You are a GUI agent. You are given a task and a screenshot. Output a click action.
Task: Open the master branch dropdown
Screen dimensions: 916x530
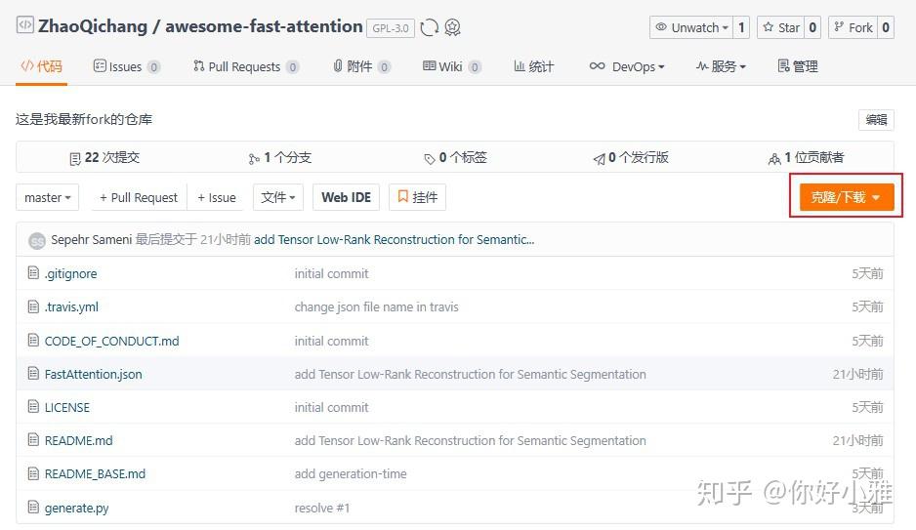[48, 197]
